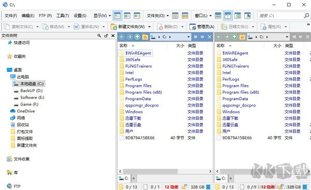This screenshot has height=190, width=311.
Task: Click the 复制文件(C) copy files toolbar button
Action: [19, 26]
